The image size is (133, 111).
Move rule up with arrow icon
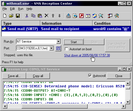(53, 16)
